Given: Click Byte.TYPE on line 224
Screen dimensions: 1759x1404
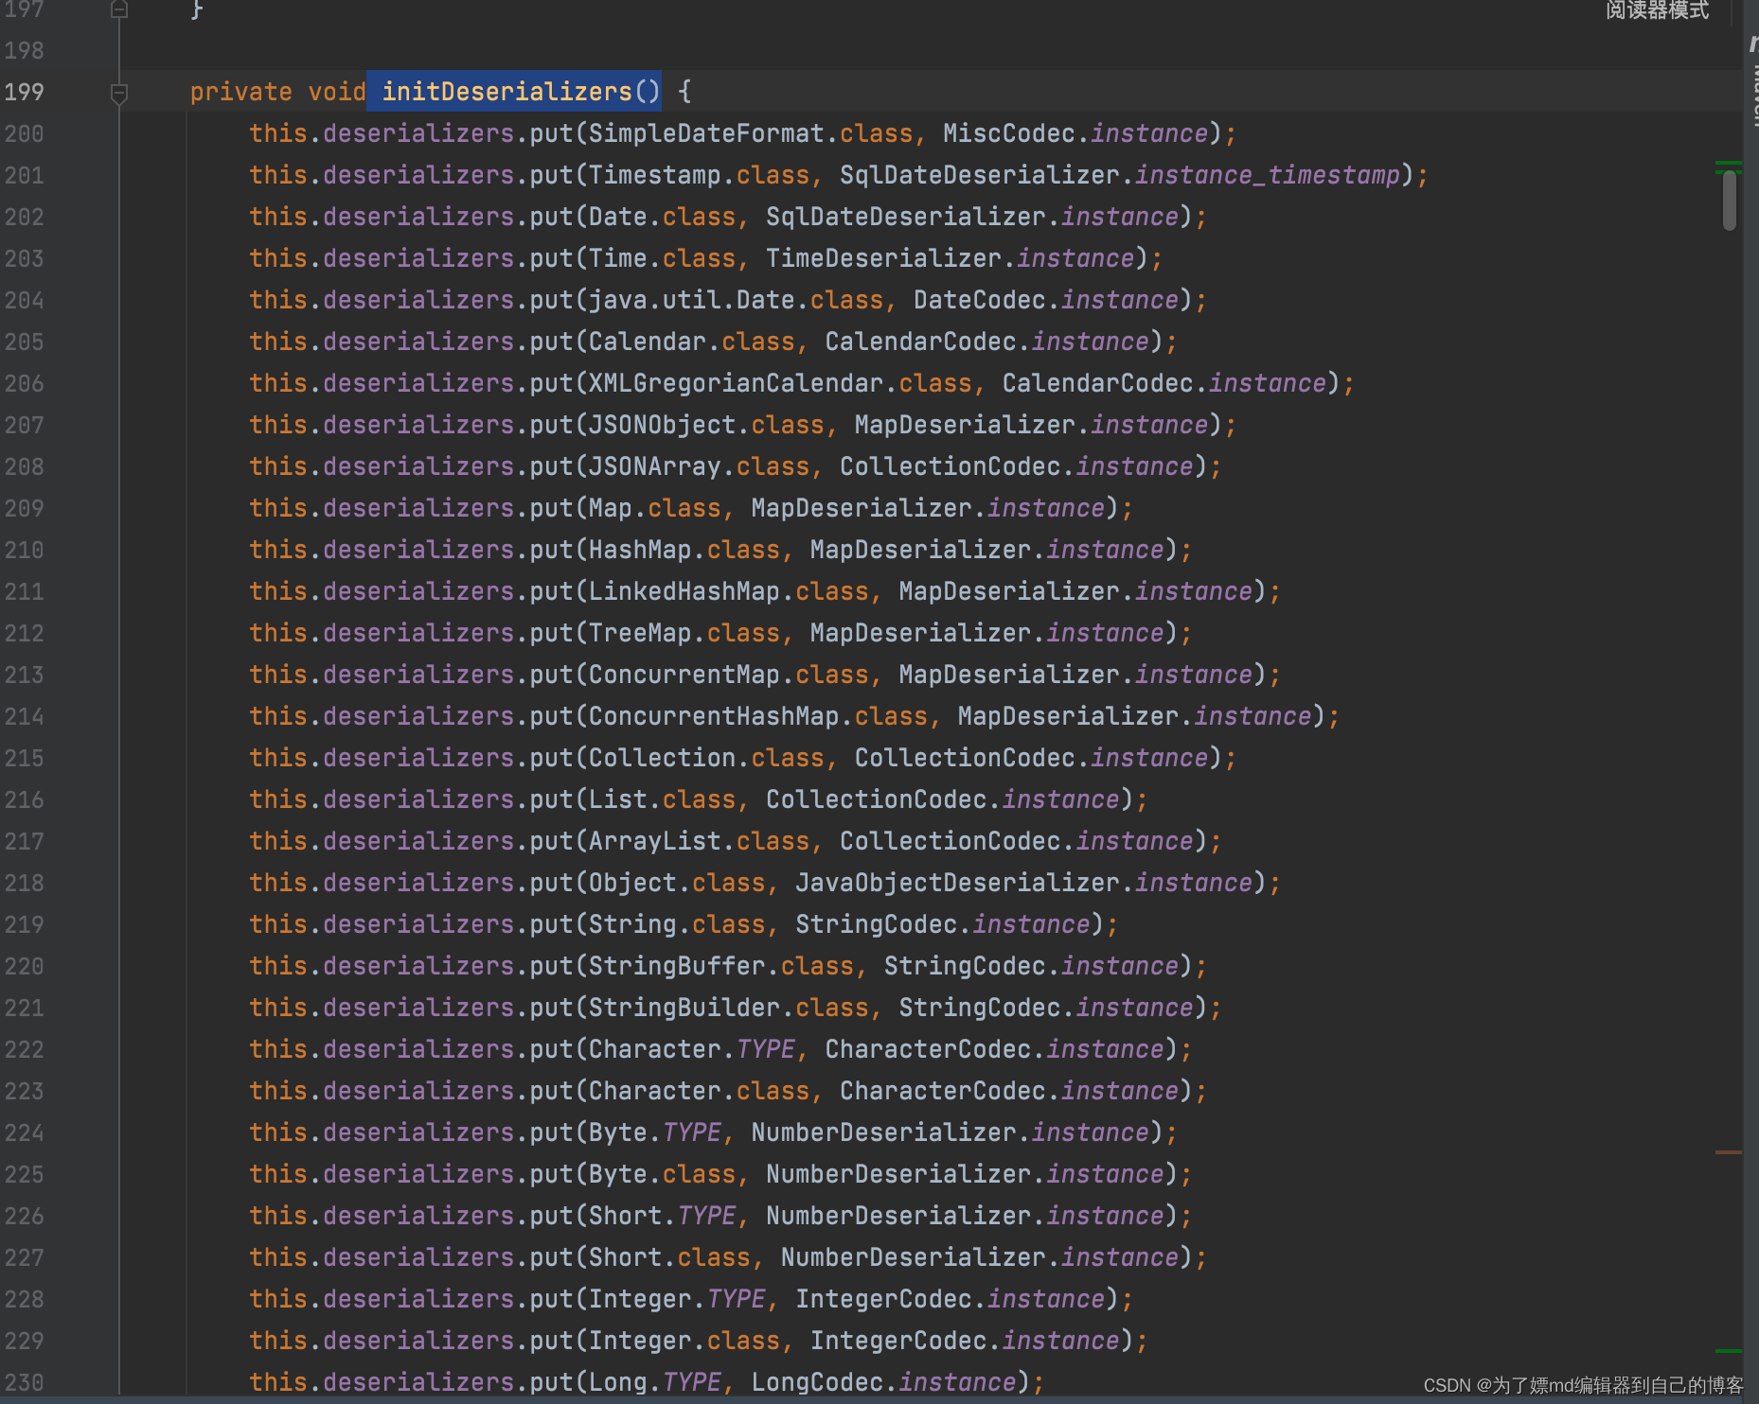Looking at the screenshot, I should pyautogui.click(x=654, y=1132).
